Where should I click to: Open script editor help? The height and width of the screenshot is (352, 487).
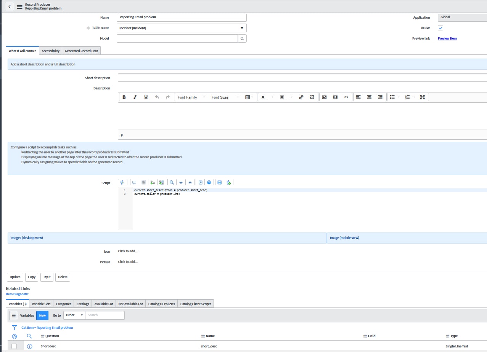click(209, 182)
